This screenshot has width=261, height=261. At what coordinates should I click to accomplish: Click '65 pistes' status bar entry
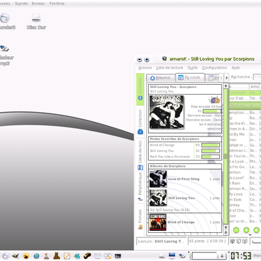[x=207, y=241]
